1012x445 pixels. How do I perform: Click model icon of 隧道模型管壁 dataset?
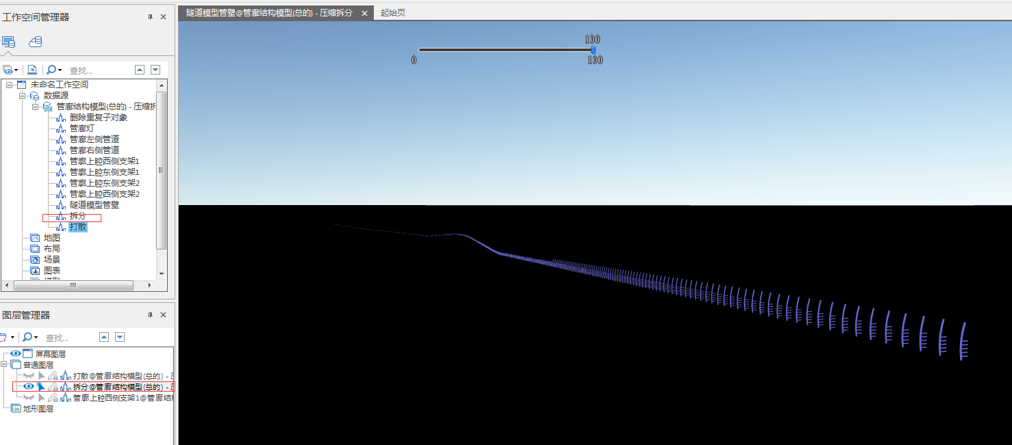pyautogui.click(x=61, y=205)
